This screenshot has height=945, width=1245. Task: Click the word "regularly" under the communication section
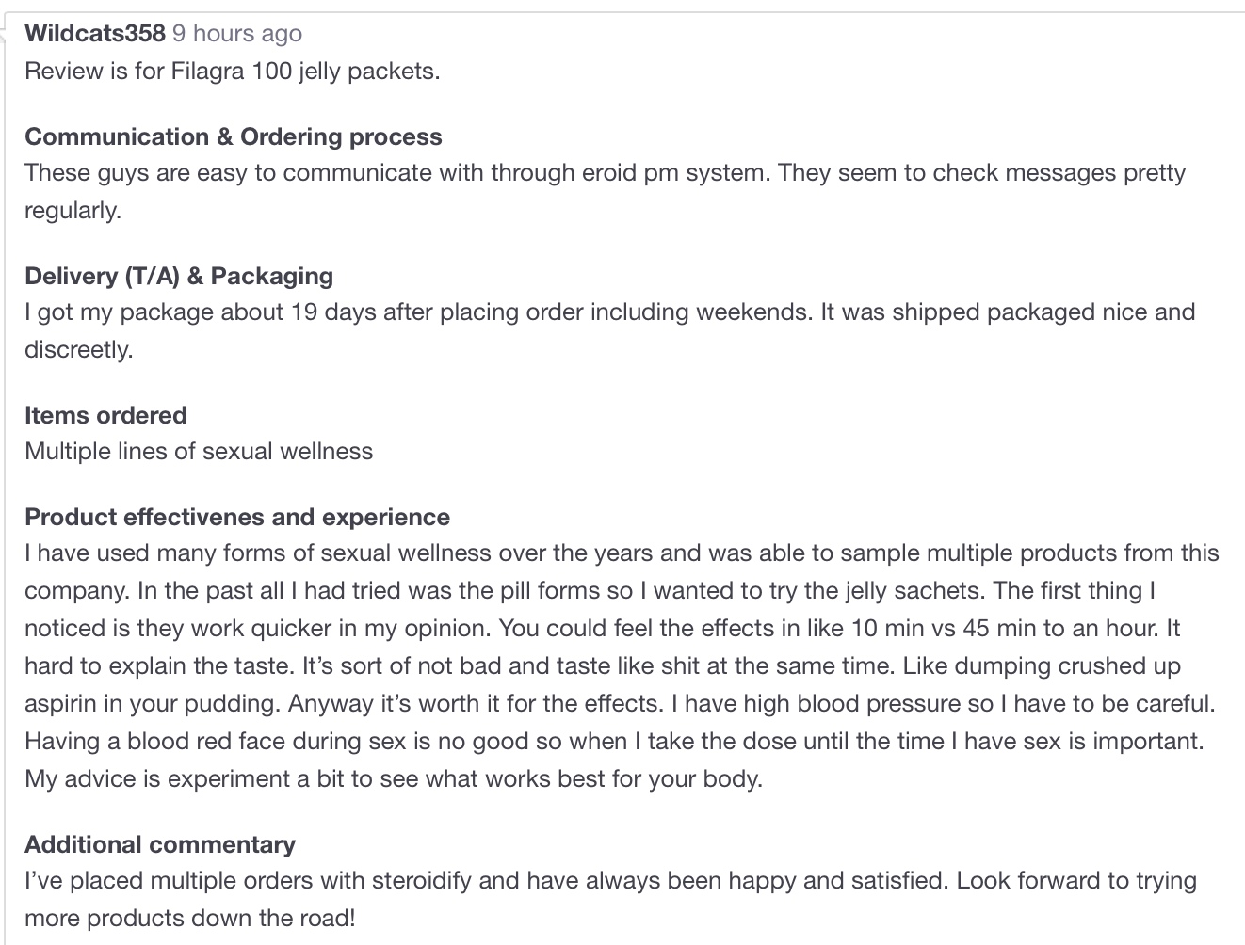click(x=73, y=211)
